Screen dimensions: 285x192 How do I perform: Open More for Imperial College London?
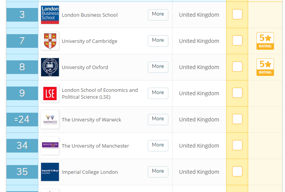pos(158,171)
